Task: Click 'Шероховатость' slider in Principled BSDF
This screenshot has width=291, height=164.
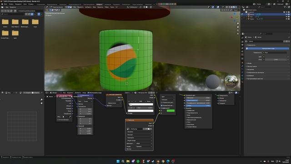Action: [198, 100]
